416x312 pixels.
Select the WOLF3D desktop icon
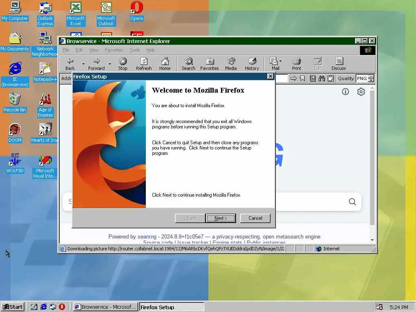tap(15, 163)
